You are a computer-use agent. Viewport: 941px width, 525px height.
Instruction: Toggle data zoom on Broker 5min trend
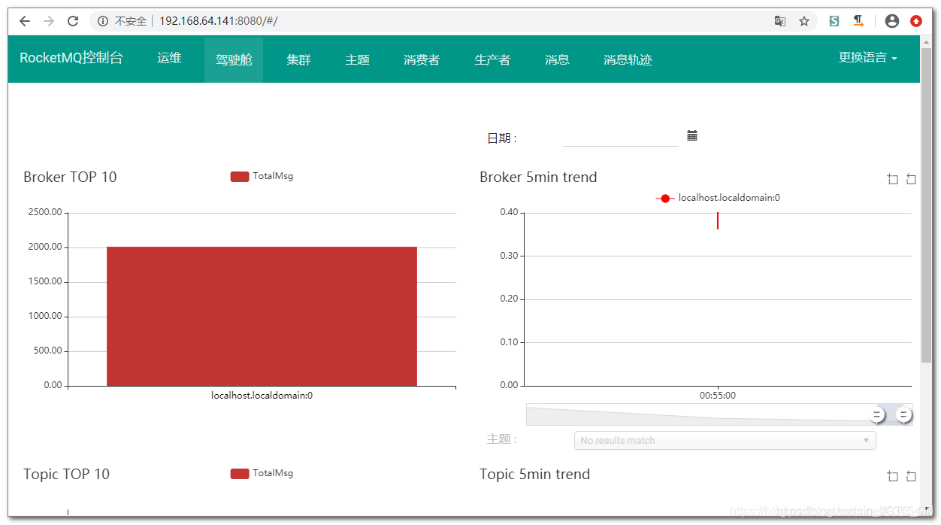point(893,179)
